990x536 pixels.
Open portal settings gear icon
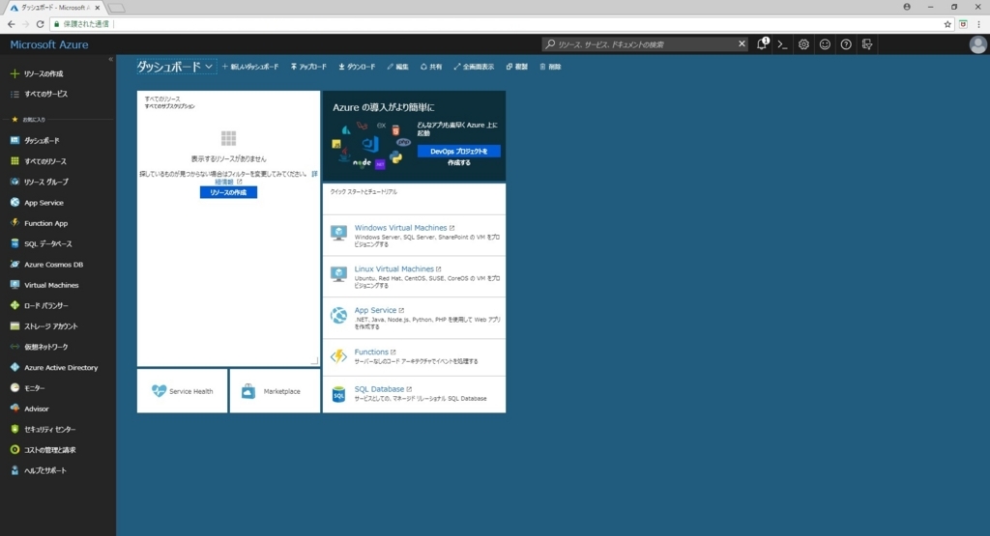(x=803, y=44)
